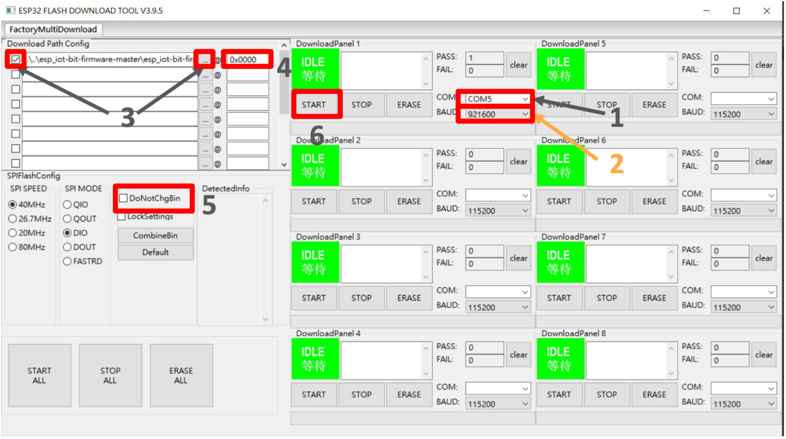
Task: Clear counters on DownloadPanel 7
Action: (764, 258)
